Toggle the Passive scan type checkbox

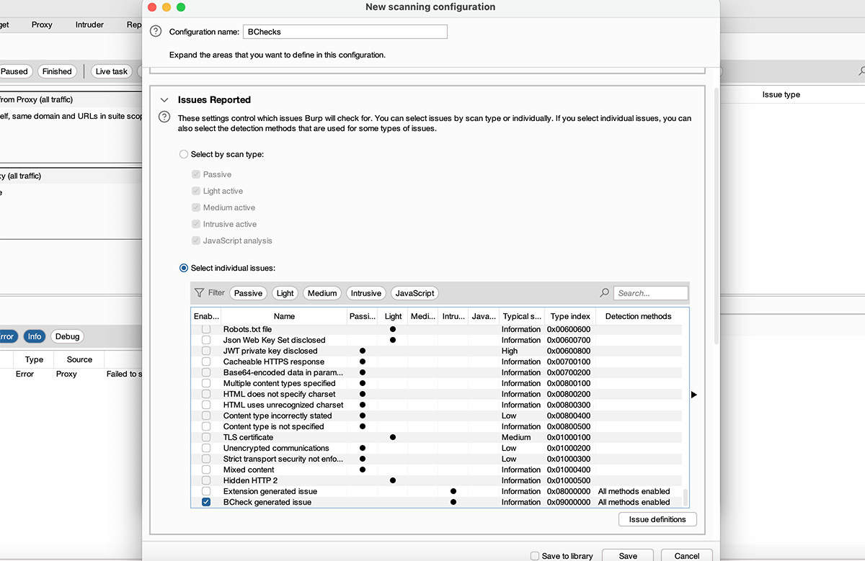coord(196,174)
